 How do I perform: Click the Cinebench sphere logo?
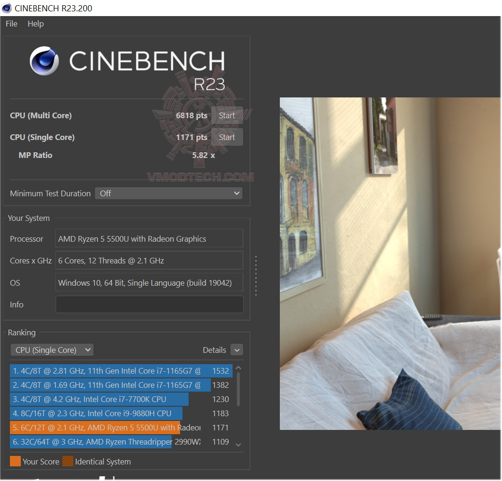coord(44,61)
